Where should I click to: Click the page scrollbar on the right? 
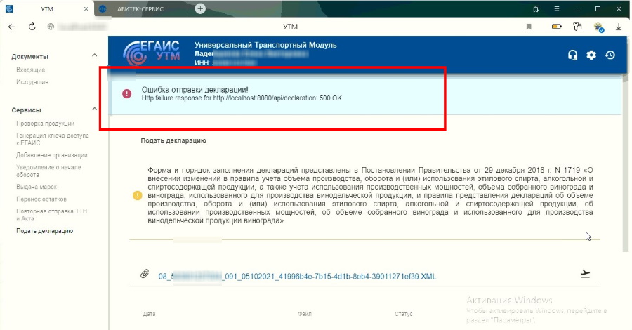(x=625, y=161)
